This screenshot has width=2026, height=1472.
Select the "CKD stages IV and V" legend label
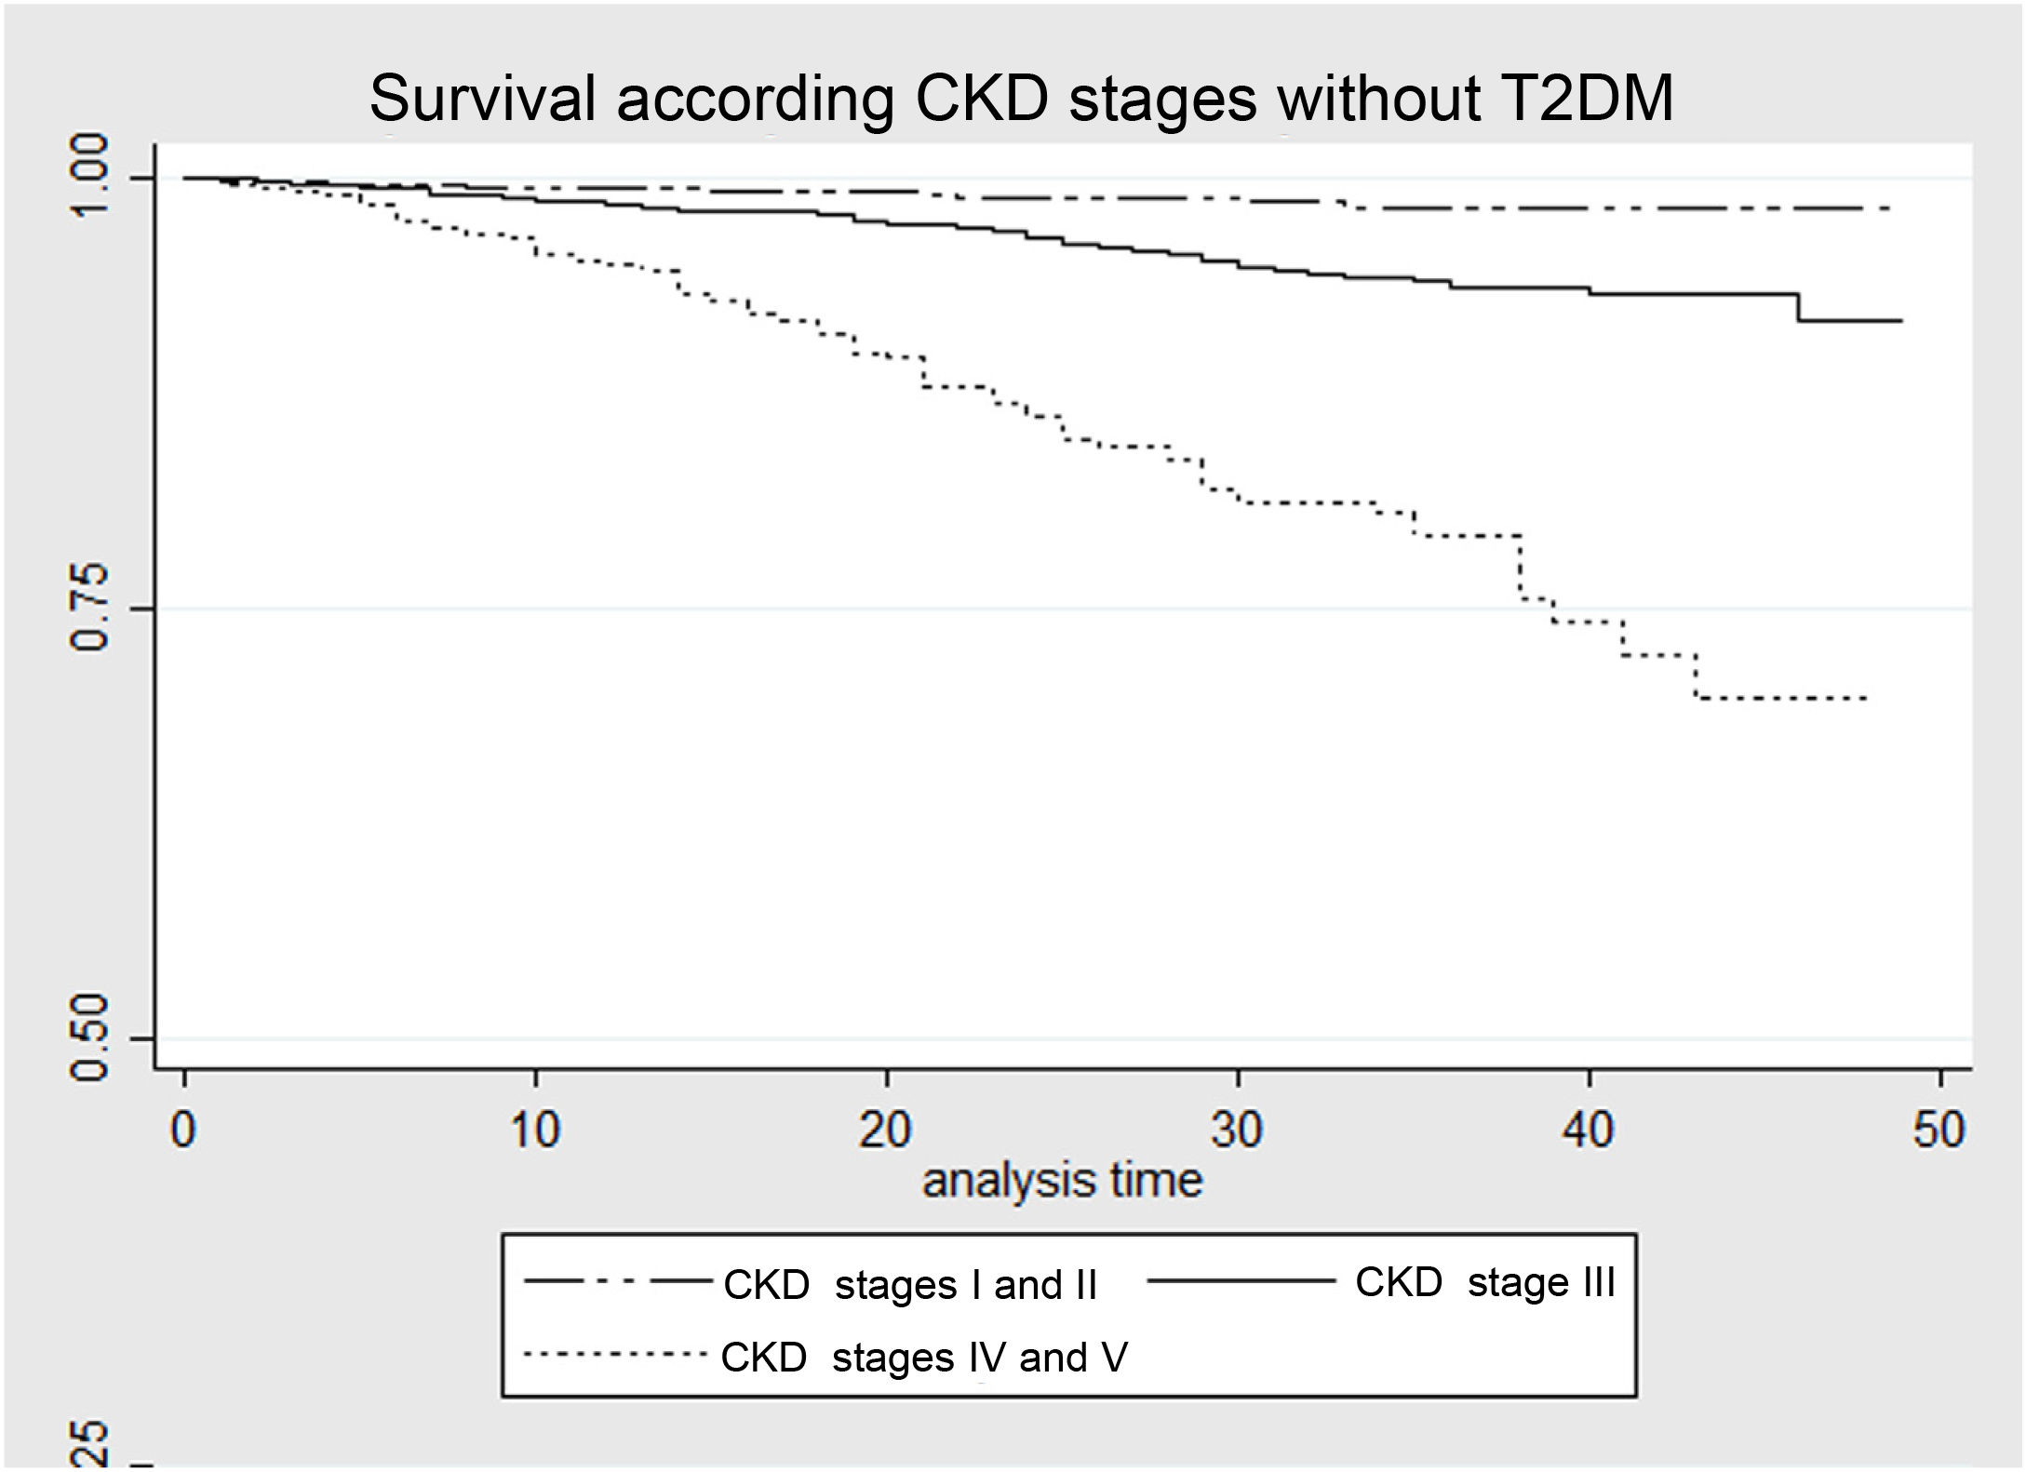pos(923,1358)
